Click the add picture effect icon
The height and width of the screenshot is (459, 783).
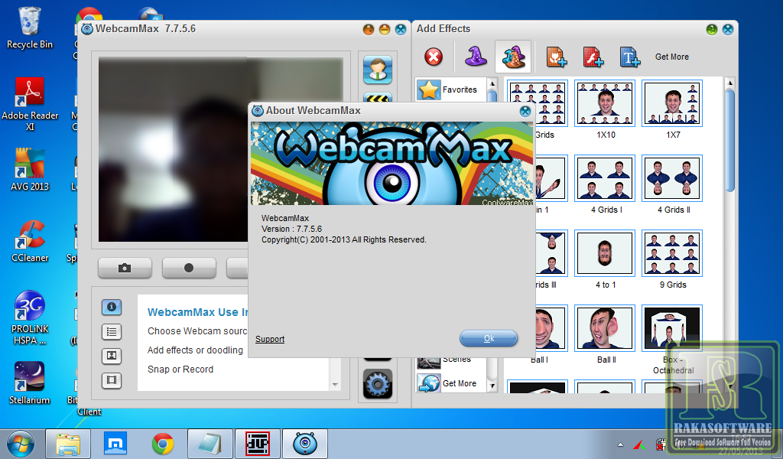(x=556, y=57)
